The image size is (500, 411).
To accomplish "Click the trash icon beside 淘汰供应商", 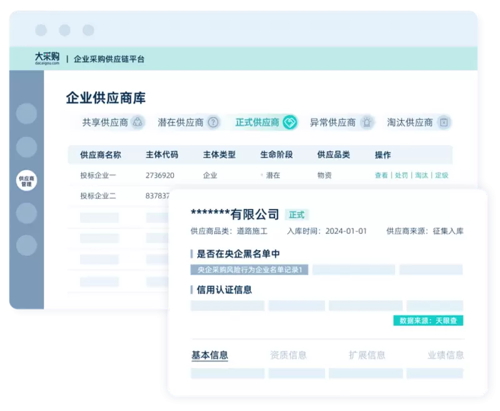I will click(444, 123).
